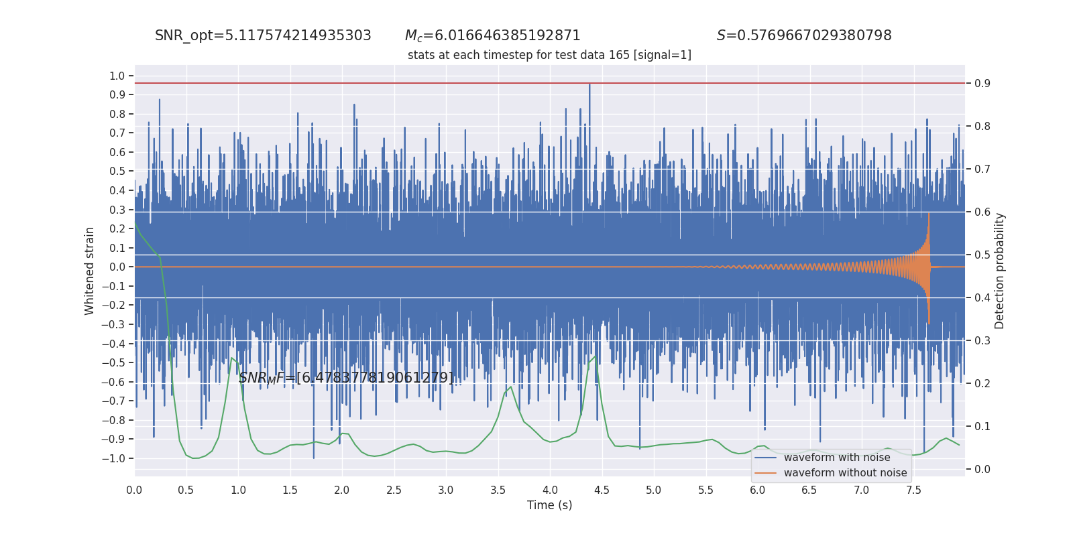Click the x-axis tick label 2.0
1073x536 pixels.
pos(342,490)
